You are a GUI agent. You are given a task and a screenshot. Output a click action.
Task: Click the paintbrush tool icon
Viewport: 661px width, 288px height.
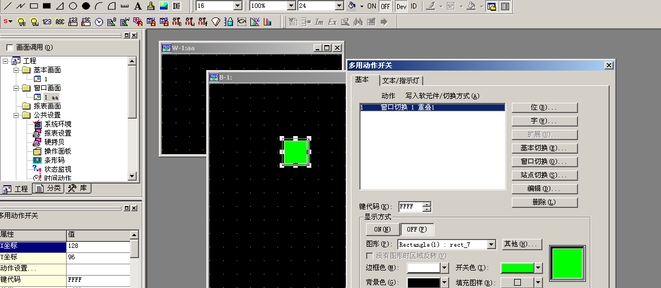(151, 6)
